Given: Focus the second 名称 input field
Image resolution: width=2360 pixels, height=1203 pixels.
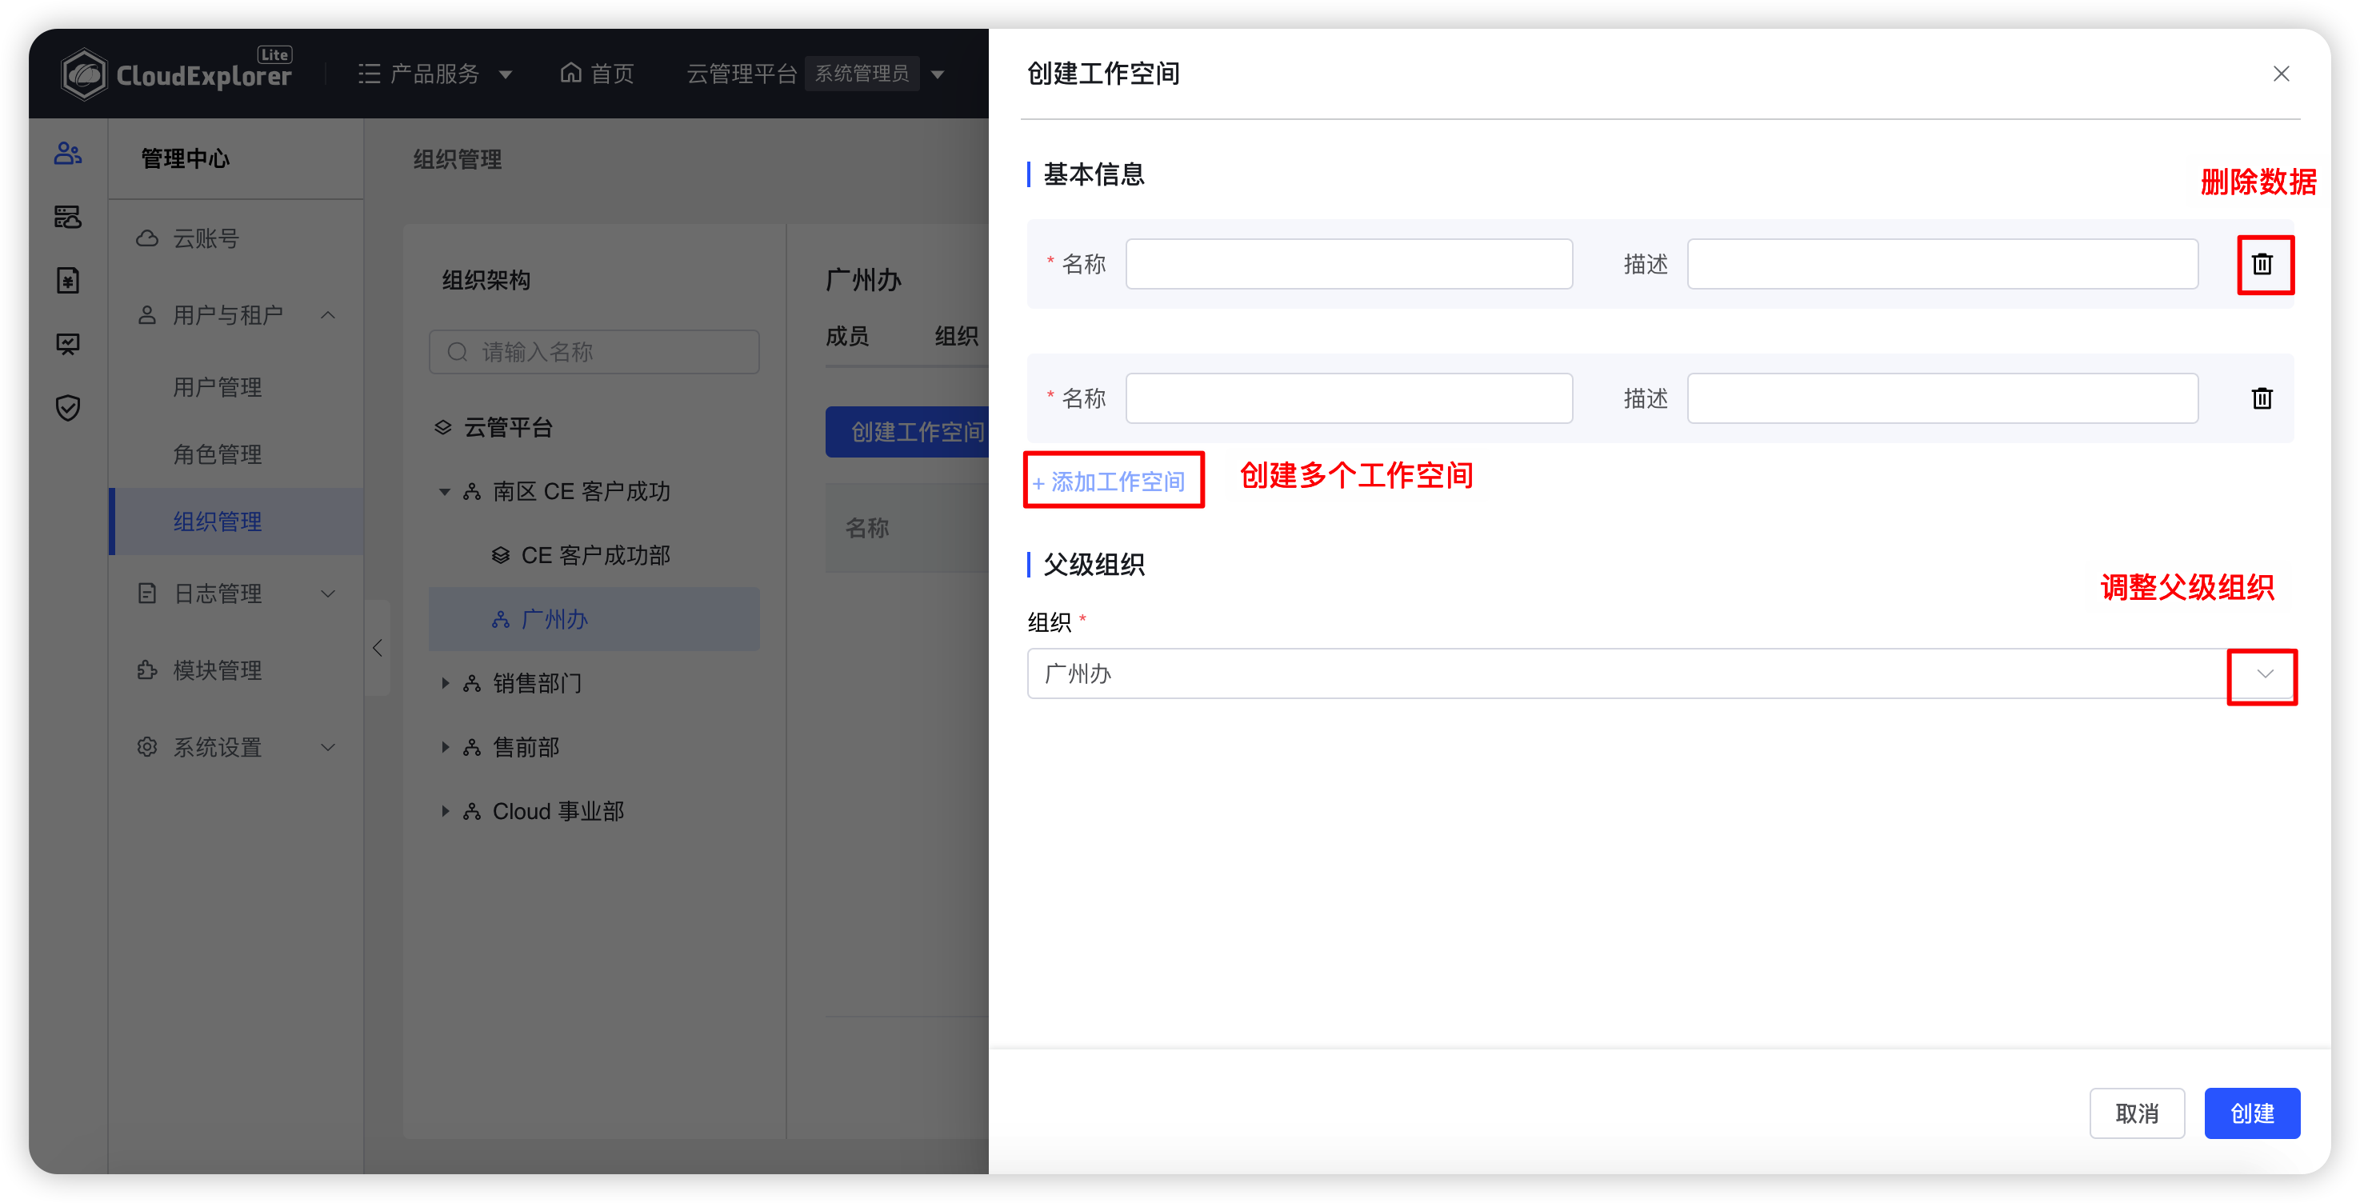Looking at the screenshot, I should point(1349,398).
